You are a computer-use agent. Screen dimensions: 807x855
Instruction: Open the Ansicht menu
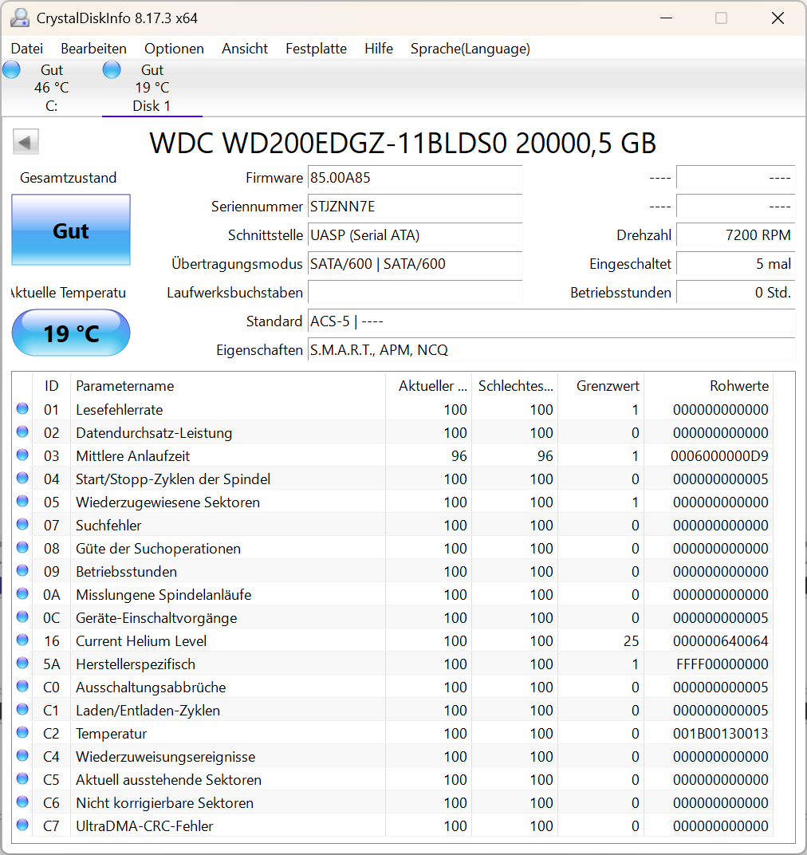[244, 49]
